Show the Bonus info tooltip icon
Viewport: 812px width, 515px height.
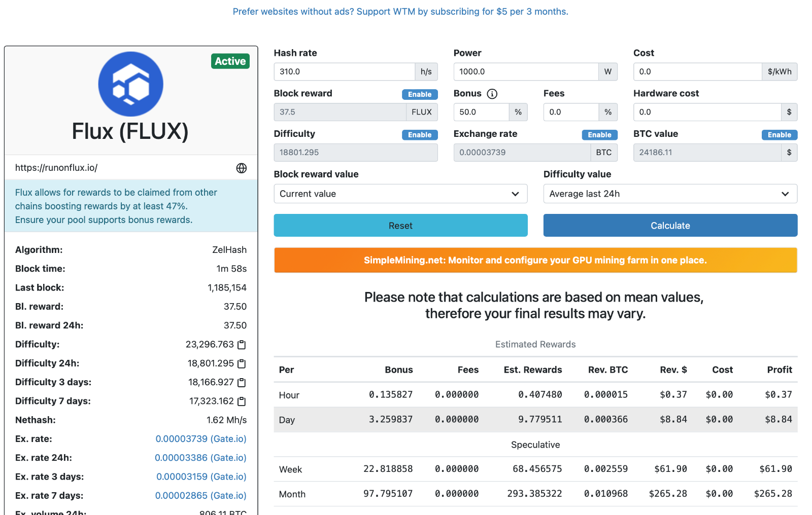click(x=492, y=94)
